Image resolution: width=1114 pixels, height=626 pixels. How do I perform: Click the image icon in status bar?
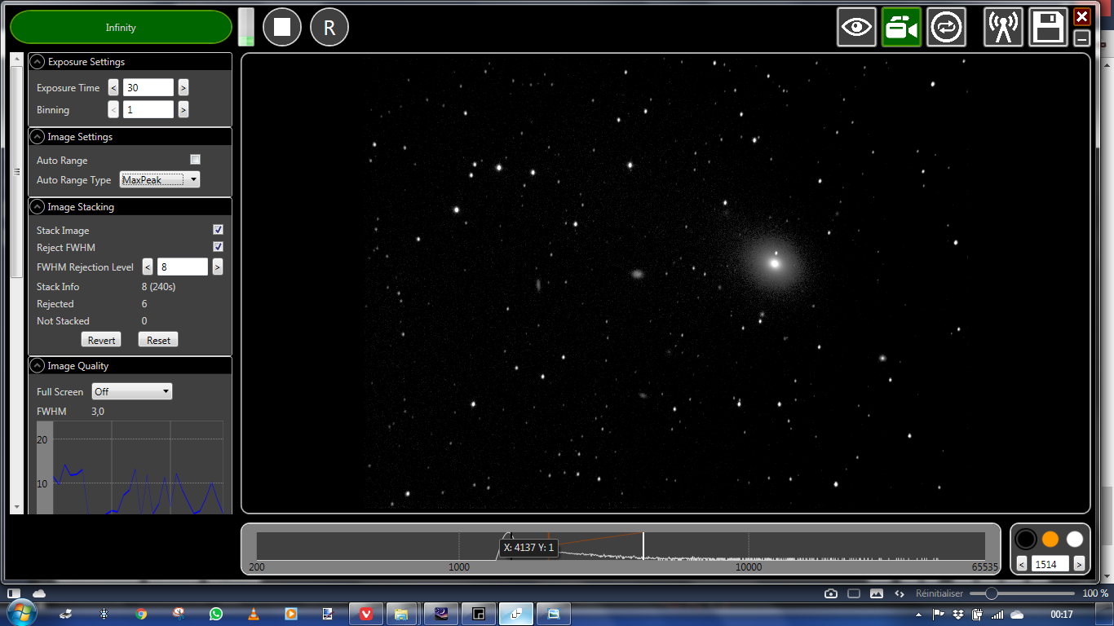coord(877,593)
